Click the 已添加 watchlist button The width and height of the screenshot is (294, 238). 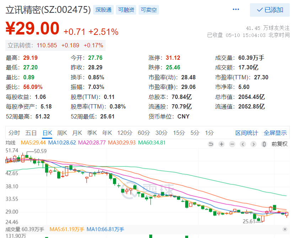point(269,10)
